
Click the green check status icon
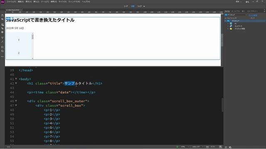pos(177,147)
